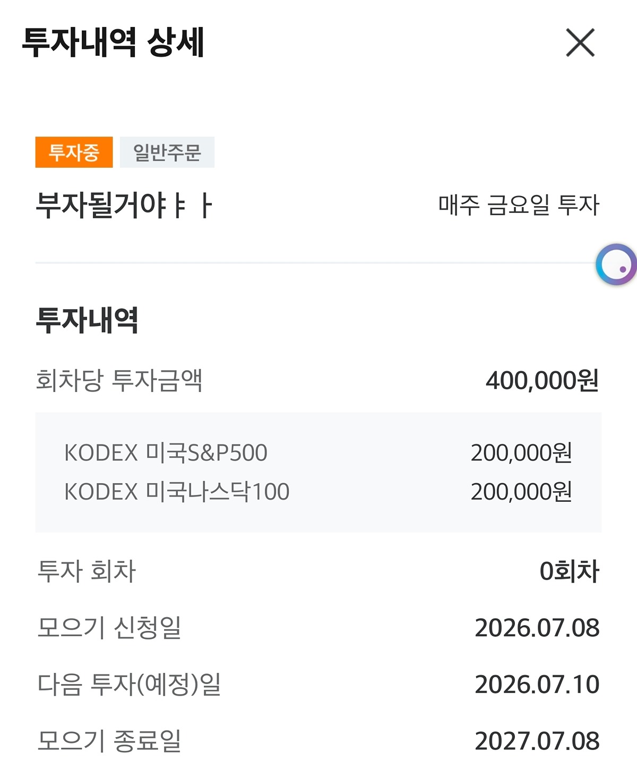The width and height of the screenshot is (637, 769).
Task: Tap the 투자내역 section heading
Action: [x=87, y=320]
